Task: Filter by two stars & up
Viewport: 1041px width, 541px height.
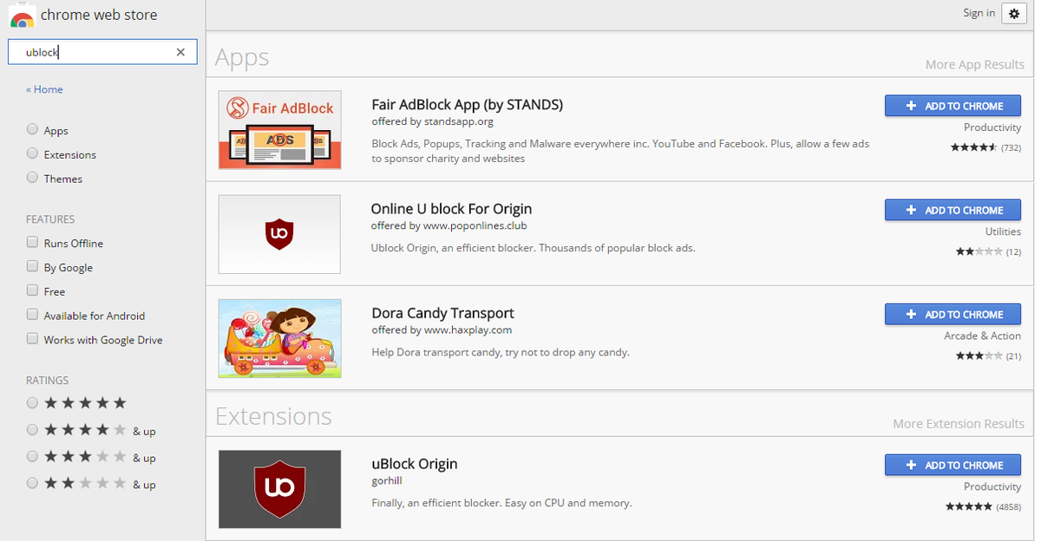Action: pos(32,484)
